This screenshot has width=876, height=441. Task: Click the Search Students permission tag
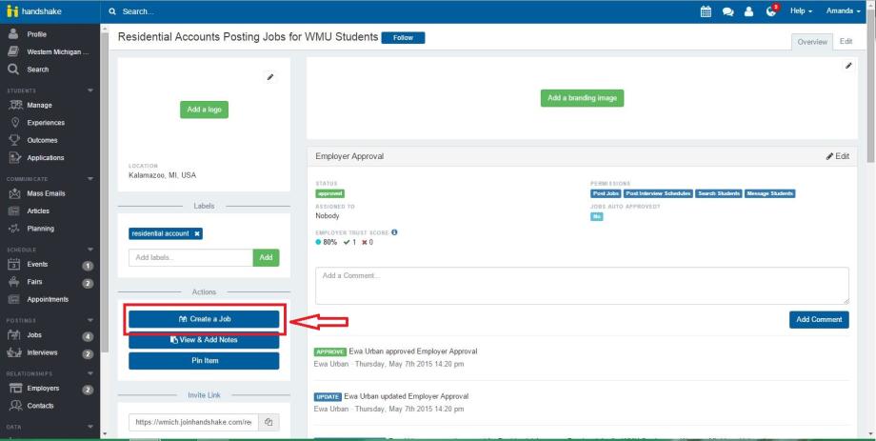[719, 193]
